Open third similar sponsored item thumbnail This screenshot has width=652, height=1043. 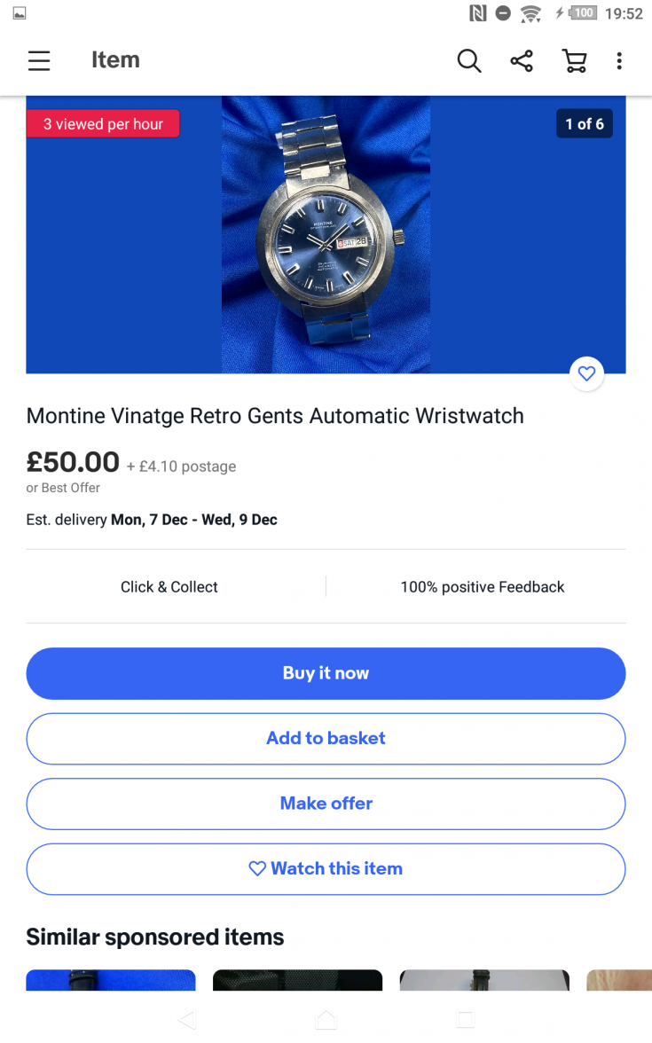(484, 979)
